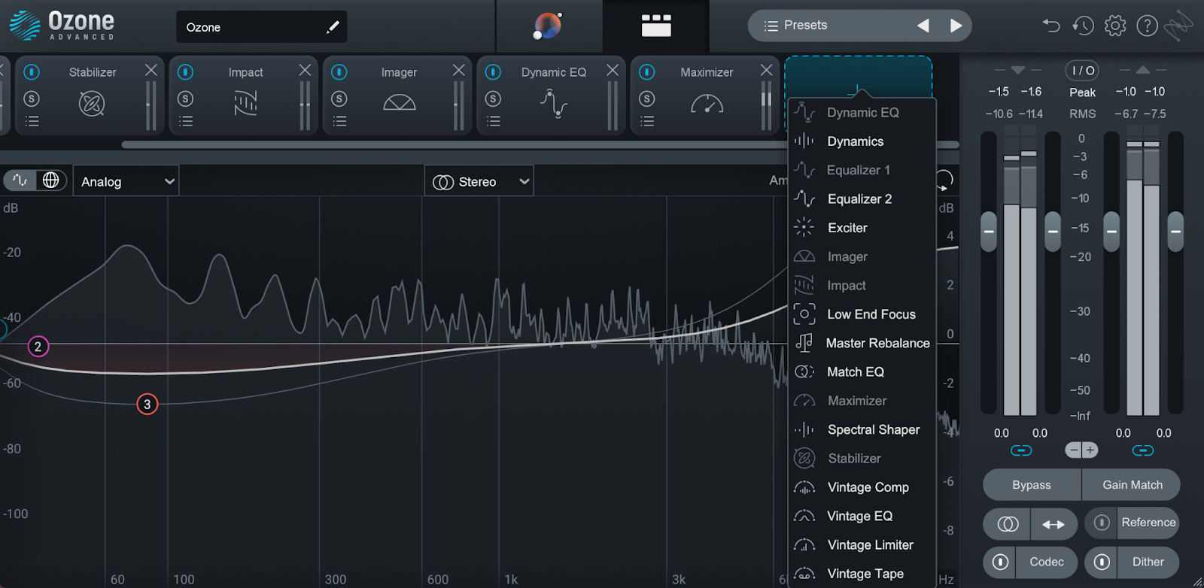Solo the Stabilizer module
Image resolution: width=1204 pixels, height=588 pixels.
pyautogui.click(x=32, y=99)
